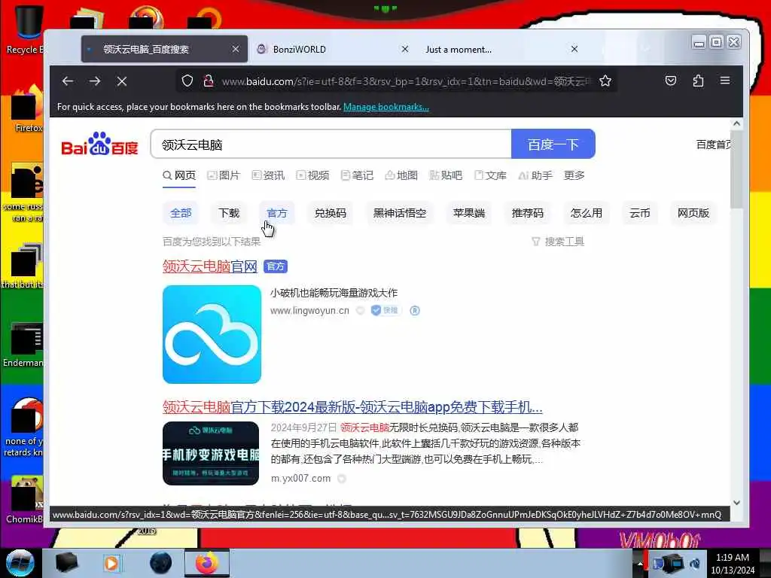This screenshot has width=771, height=578.
Task: Open the Pocket save icon
Action: (x=671, y=81)
